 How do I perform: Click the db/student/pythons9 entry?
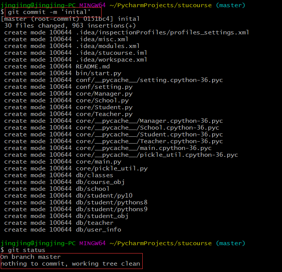click(x=112, y=209)
